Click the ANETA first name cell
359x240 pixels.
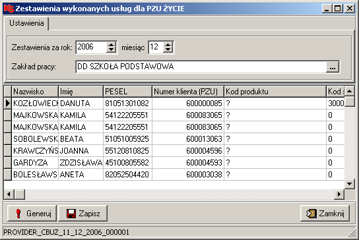click(81, 175)
